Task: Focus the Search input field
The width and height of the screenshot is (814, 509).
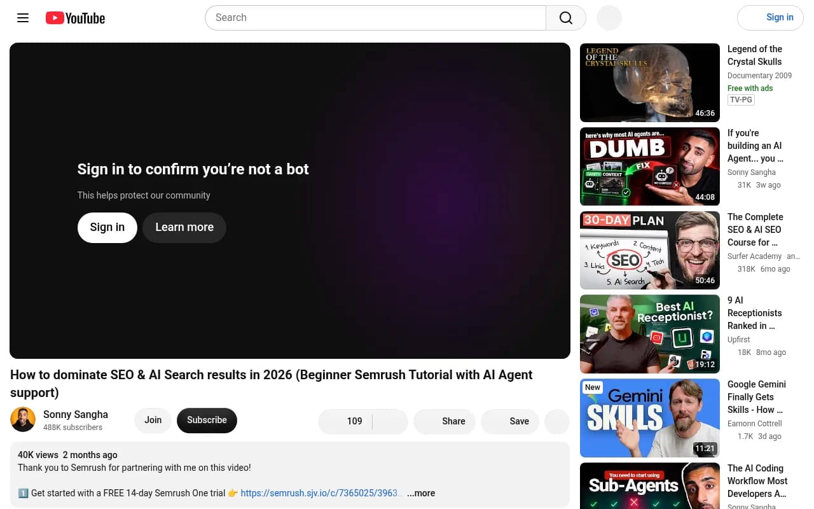Action: tap(375, 18)
